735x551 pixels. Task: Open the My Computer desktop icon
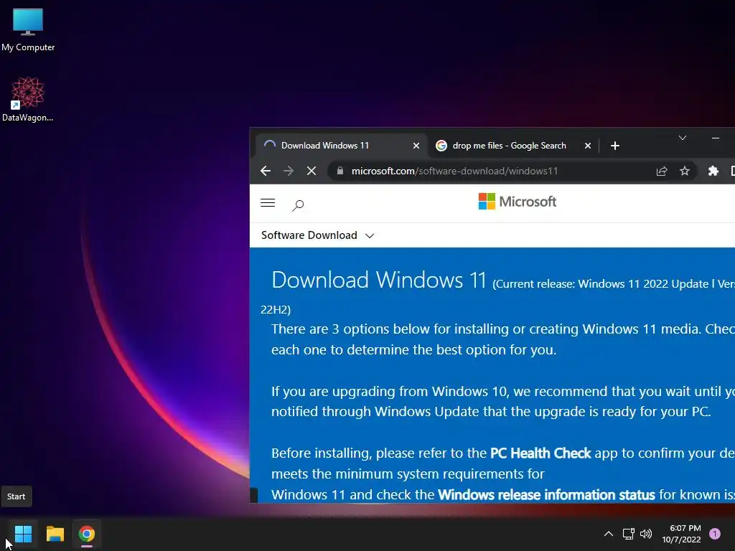28,29
